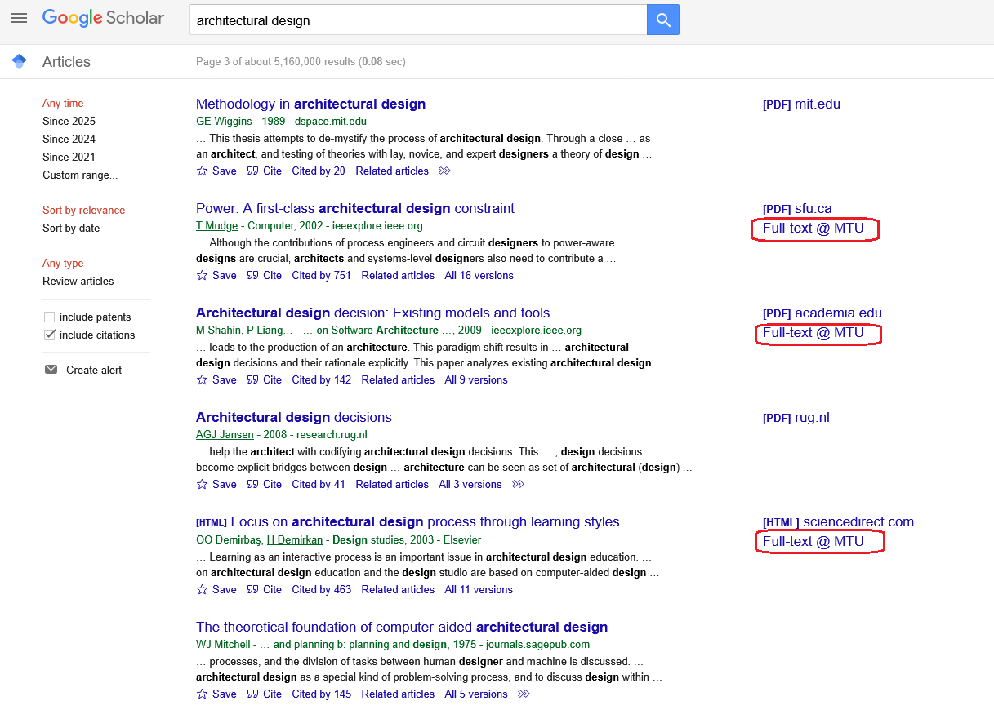Open the [PDF] rug.nl link
This screenshot has width=994, height=710.
796,417
